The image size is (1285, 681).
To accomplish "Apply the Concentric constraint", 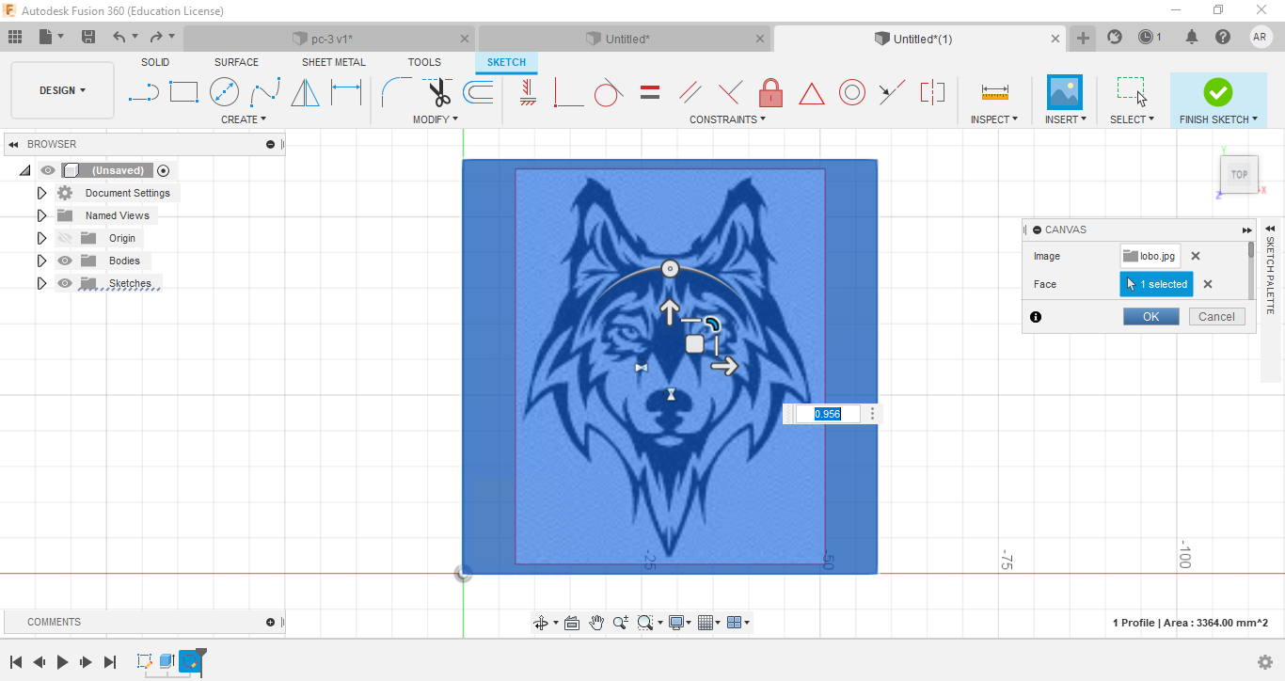I will tap(852, 92).
